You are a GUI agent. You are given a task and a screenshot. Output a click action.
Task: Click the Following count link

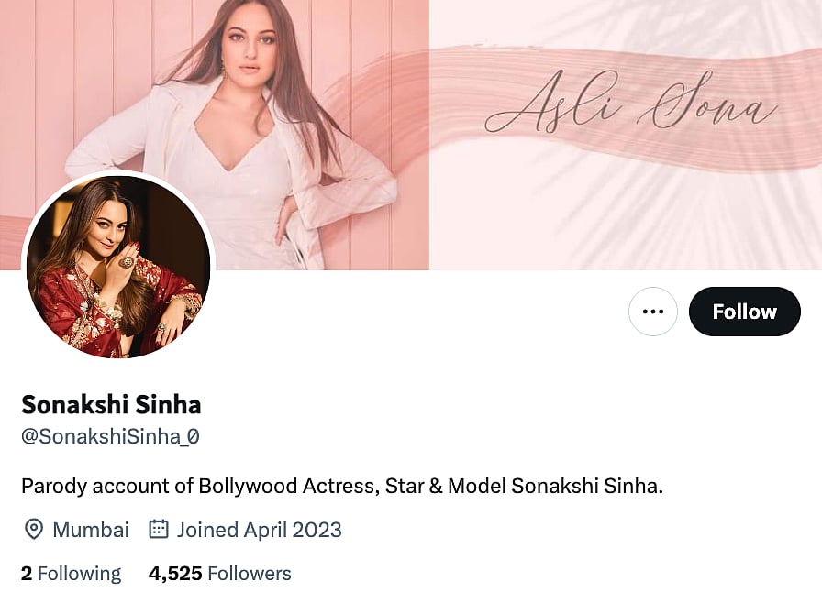(71, 573)
